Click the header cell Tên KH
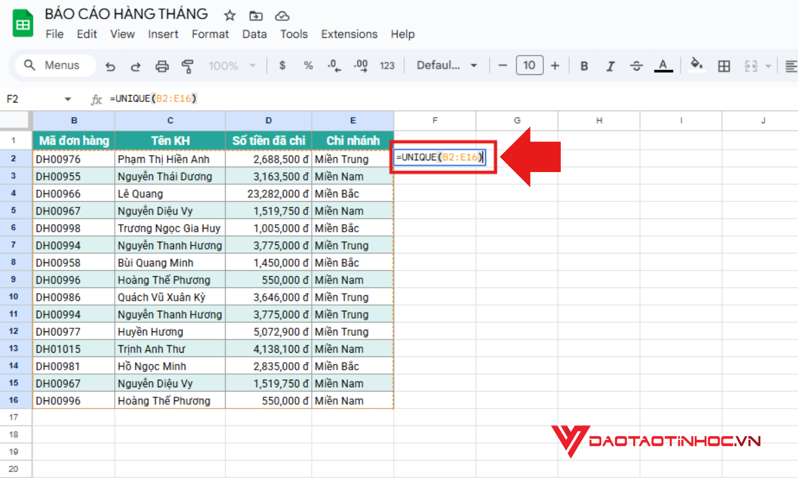The height and width of the screenshot is (478, 798). click(x=170, y=141)
